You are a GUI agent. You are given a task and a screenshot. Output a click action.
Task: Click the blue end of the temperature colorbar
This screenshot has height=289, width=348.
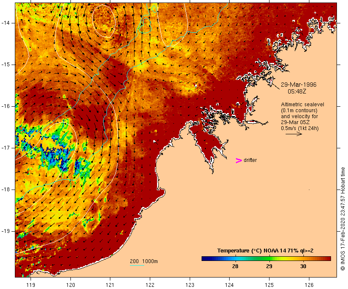pos(204,258)
